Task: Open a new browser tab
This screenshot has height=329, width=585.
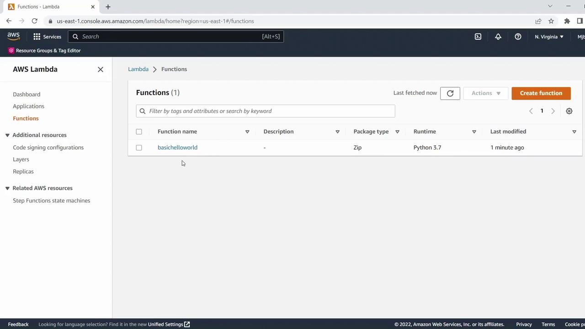Action: (108, 7)
